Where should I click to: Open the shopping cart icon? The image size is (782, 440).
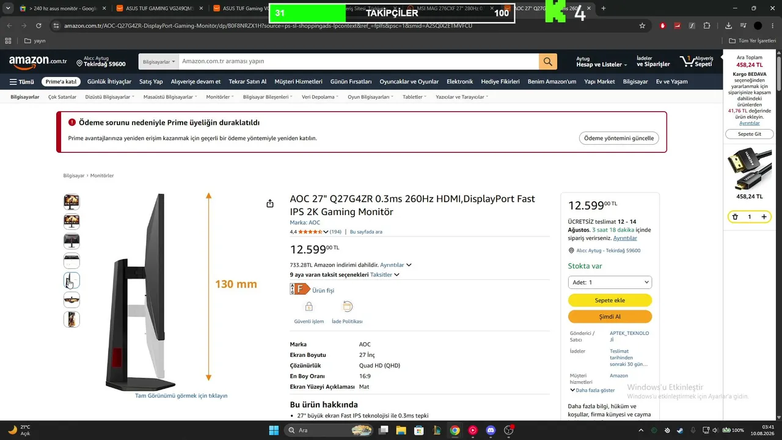tap(696, 61)
